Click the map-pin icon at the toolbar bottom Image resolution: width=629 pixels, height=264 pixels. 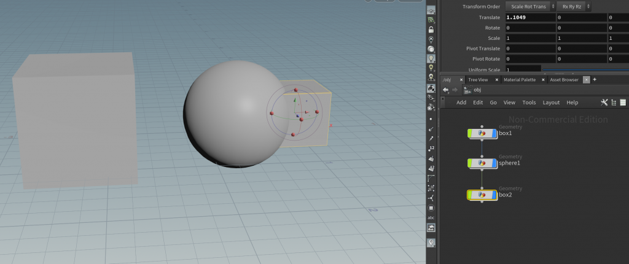point(431,243)
